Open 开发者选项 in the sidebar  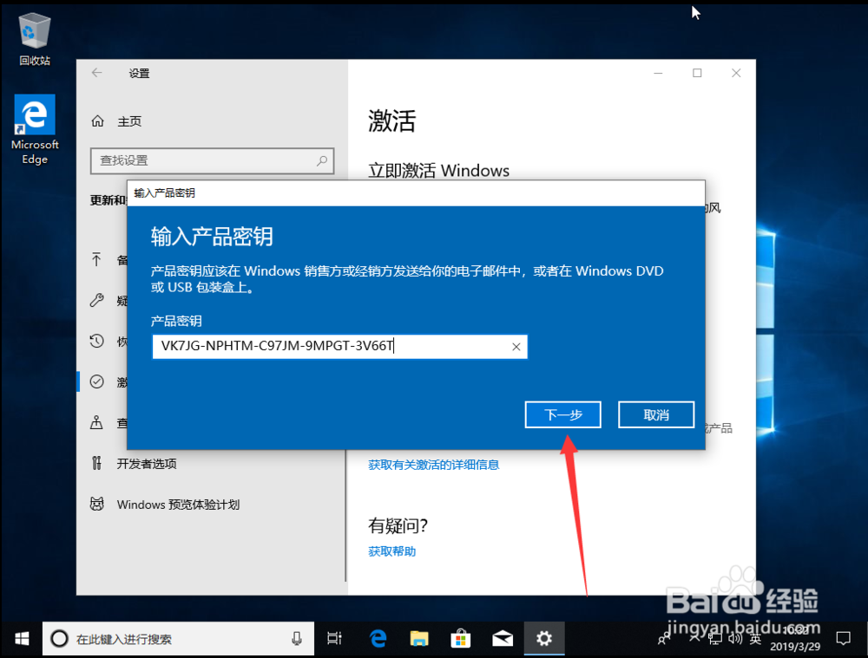(147, 464)
